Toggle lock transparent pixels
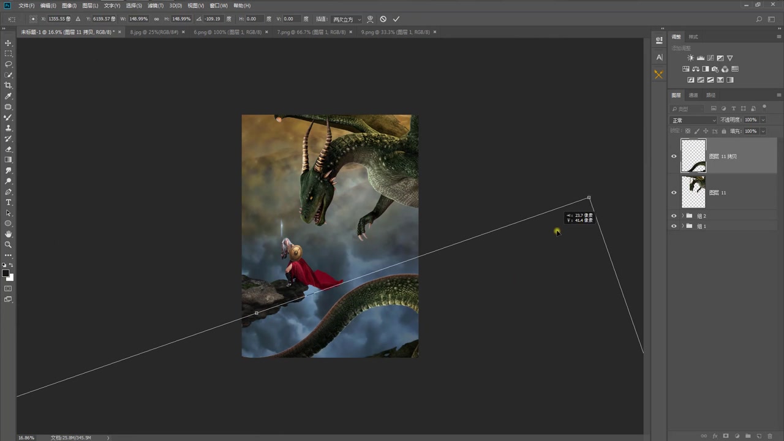This screenshot has height=441, width=784. (x=688, y=131)
